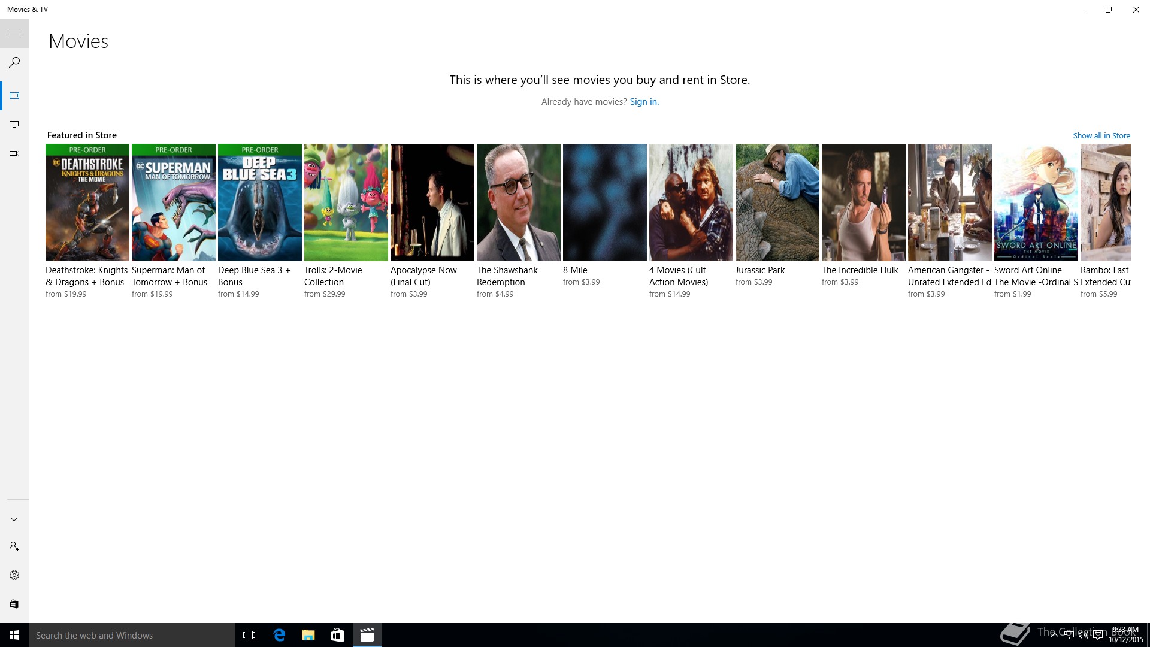The height and width of the screenshot is (647, 1150).
Task: Click Windows Start button
Action: pos(14,635)
